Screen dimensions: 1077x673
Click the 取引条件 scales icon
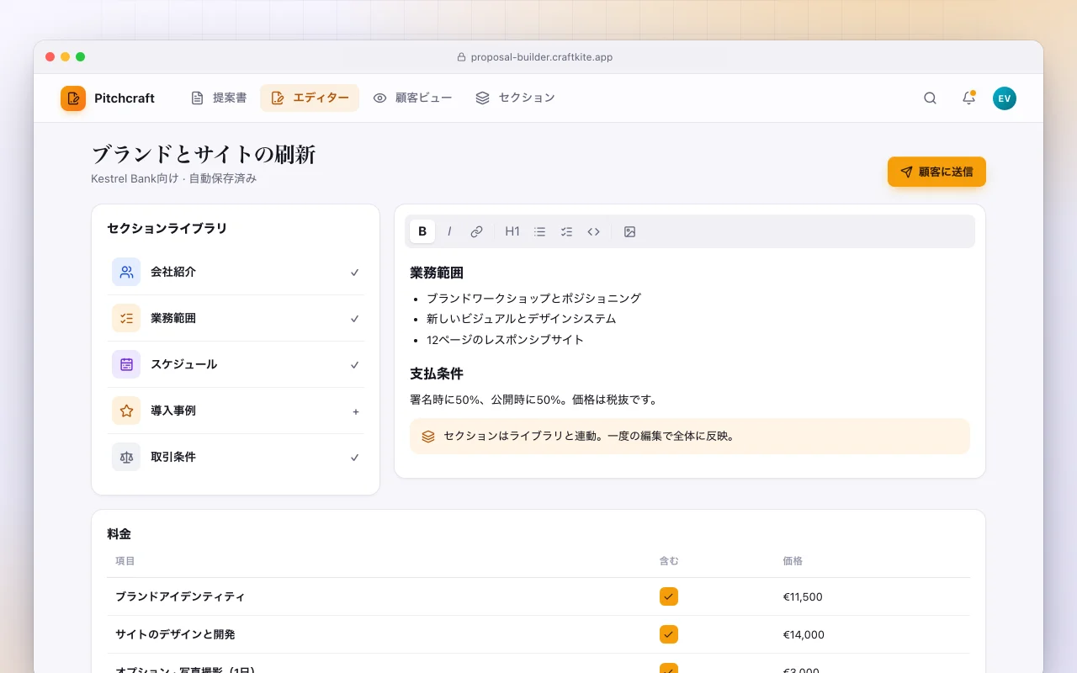click(x=126, y=457)
